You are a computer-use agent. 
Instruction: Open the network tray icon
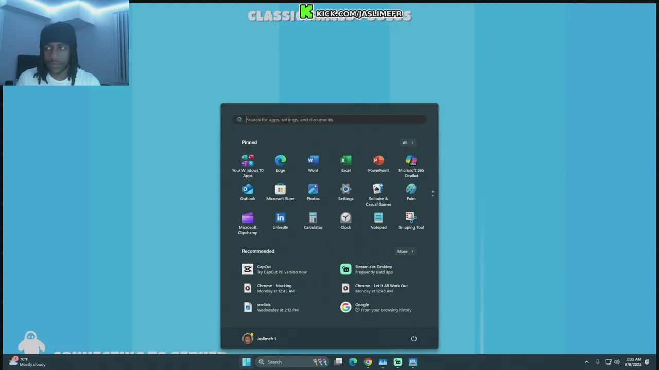click(x=608, y=362)
